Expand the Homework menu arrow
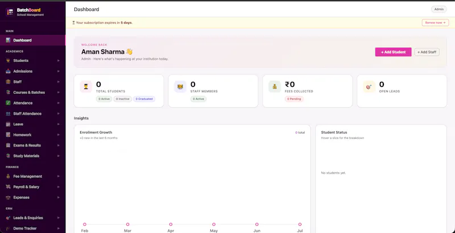Image resolution: width=455 pixels, height=233 pixels. pos(59,135)
